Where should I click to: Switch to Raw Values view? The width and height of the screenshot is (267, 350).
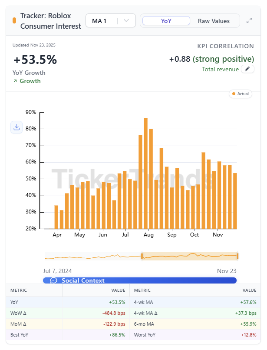[x=214, y=21]
